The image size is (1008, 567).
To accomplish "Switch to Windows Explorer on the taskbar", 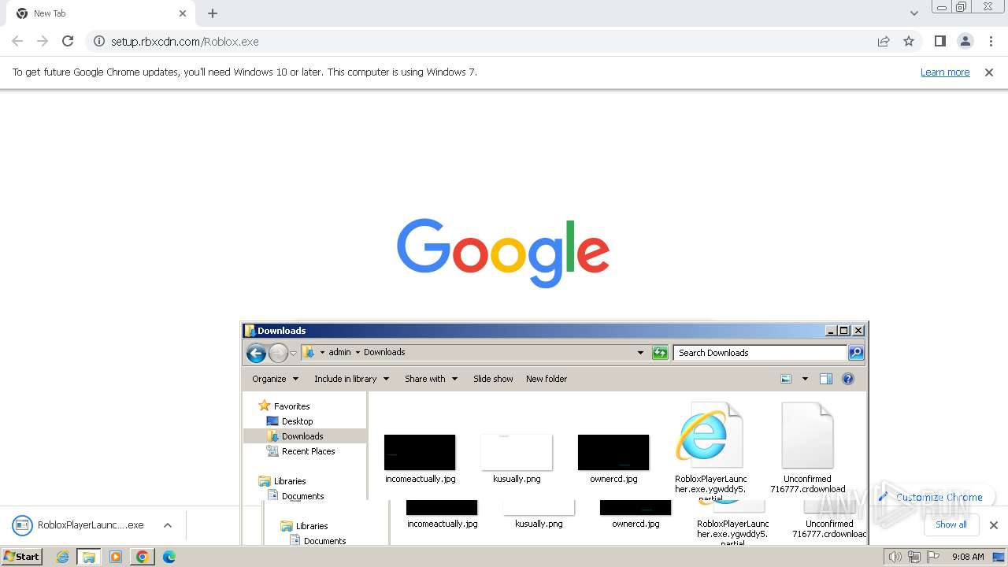I will pos(89,557).
